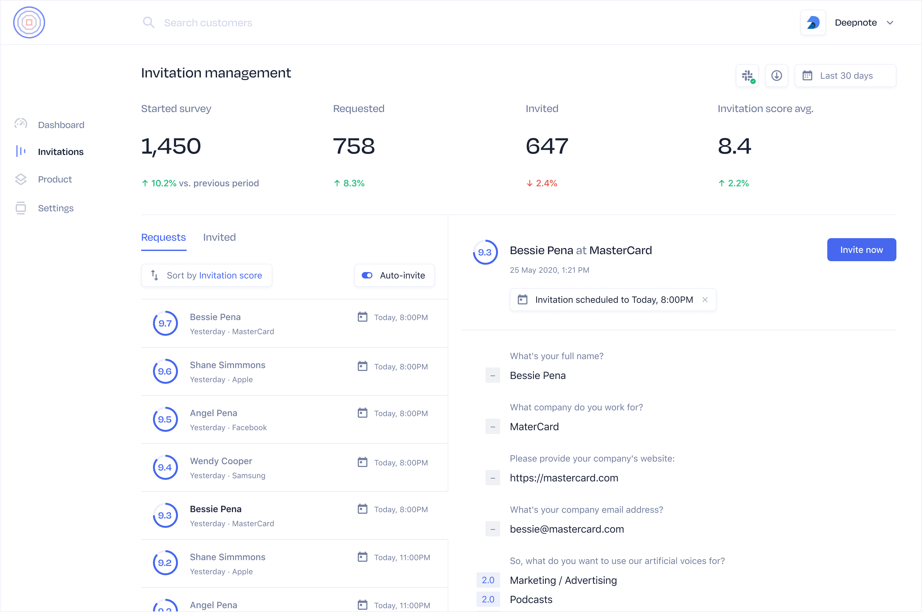
Task: Open Settings in the sidebar
Action: pos(55,208)
